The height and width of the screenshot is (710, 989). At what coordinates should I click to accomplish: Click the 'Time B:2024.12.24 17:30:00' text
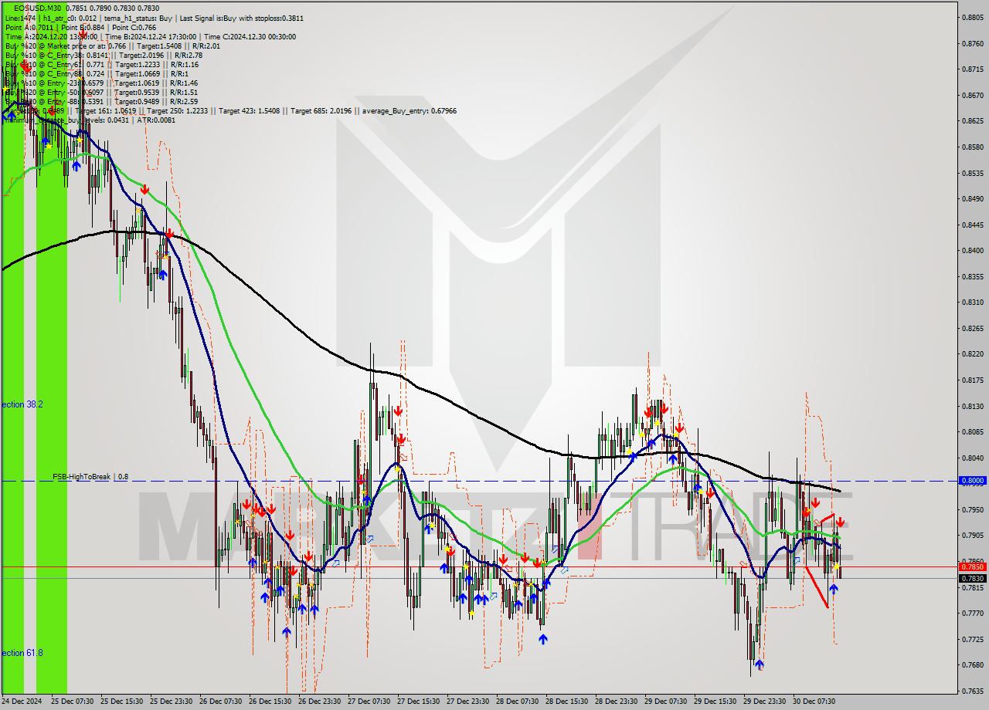pos(149,36)
